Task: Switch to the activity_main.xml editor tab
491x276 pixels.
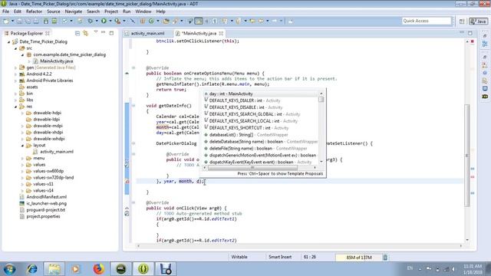Action: coord(147,33)
